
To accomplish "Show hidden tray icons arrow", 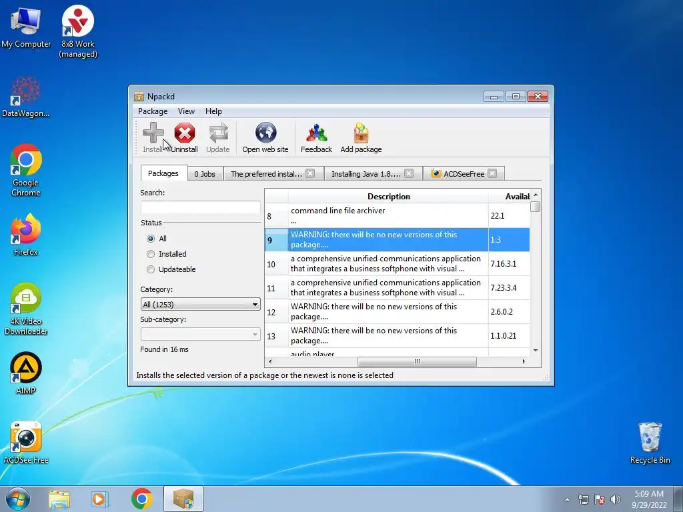I will pos(567,499).
